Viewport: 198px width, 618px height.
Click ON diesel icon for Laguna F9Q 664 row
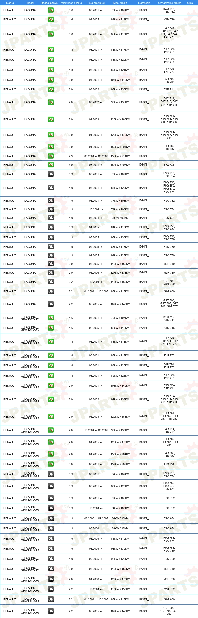[x=51, y=218]
